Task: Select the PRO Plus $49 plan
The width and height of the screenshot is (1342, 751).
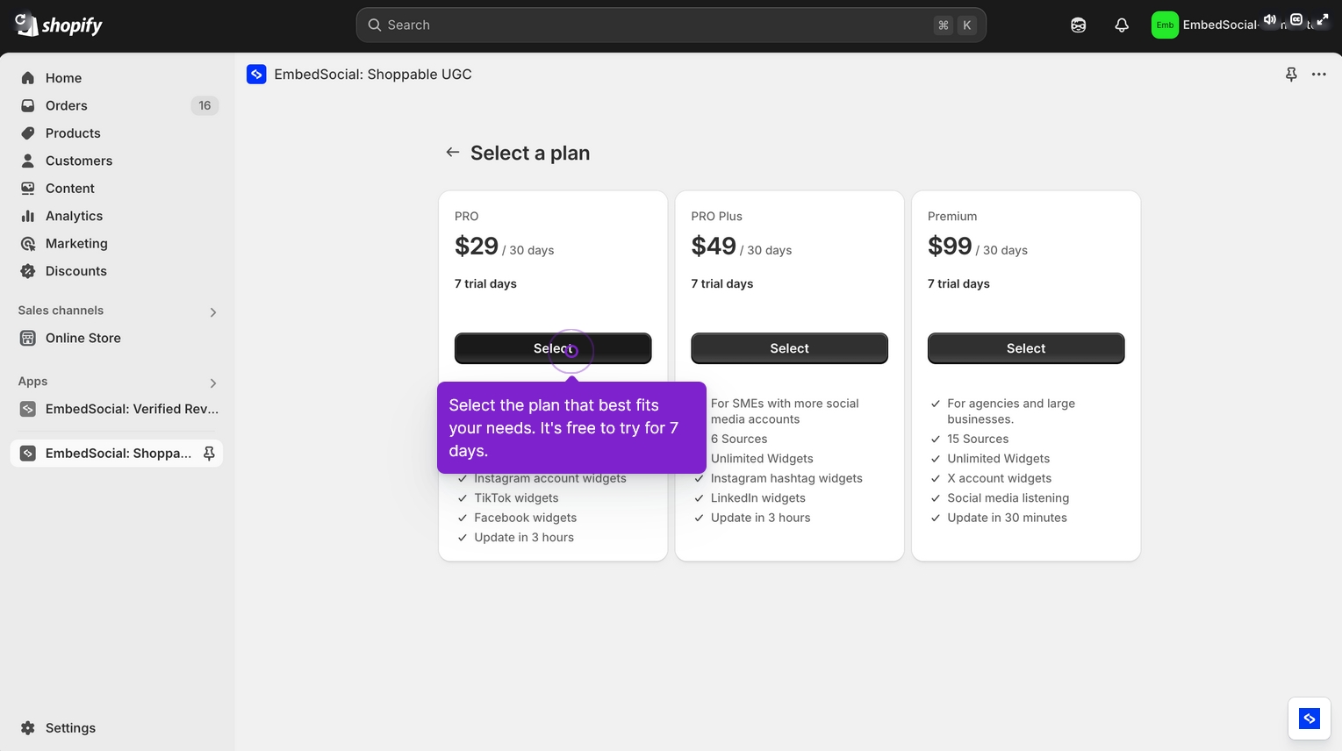Action: click(x=788, y=347)
